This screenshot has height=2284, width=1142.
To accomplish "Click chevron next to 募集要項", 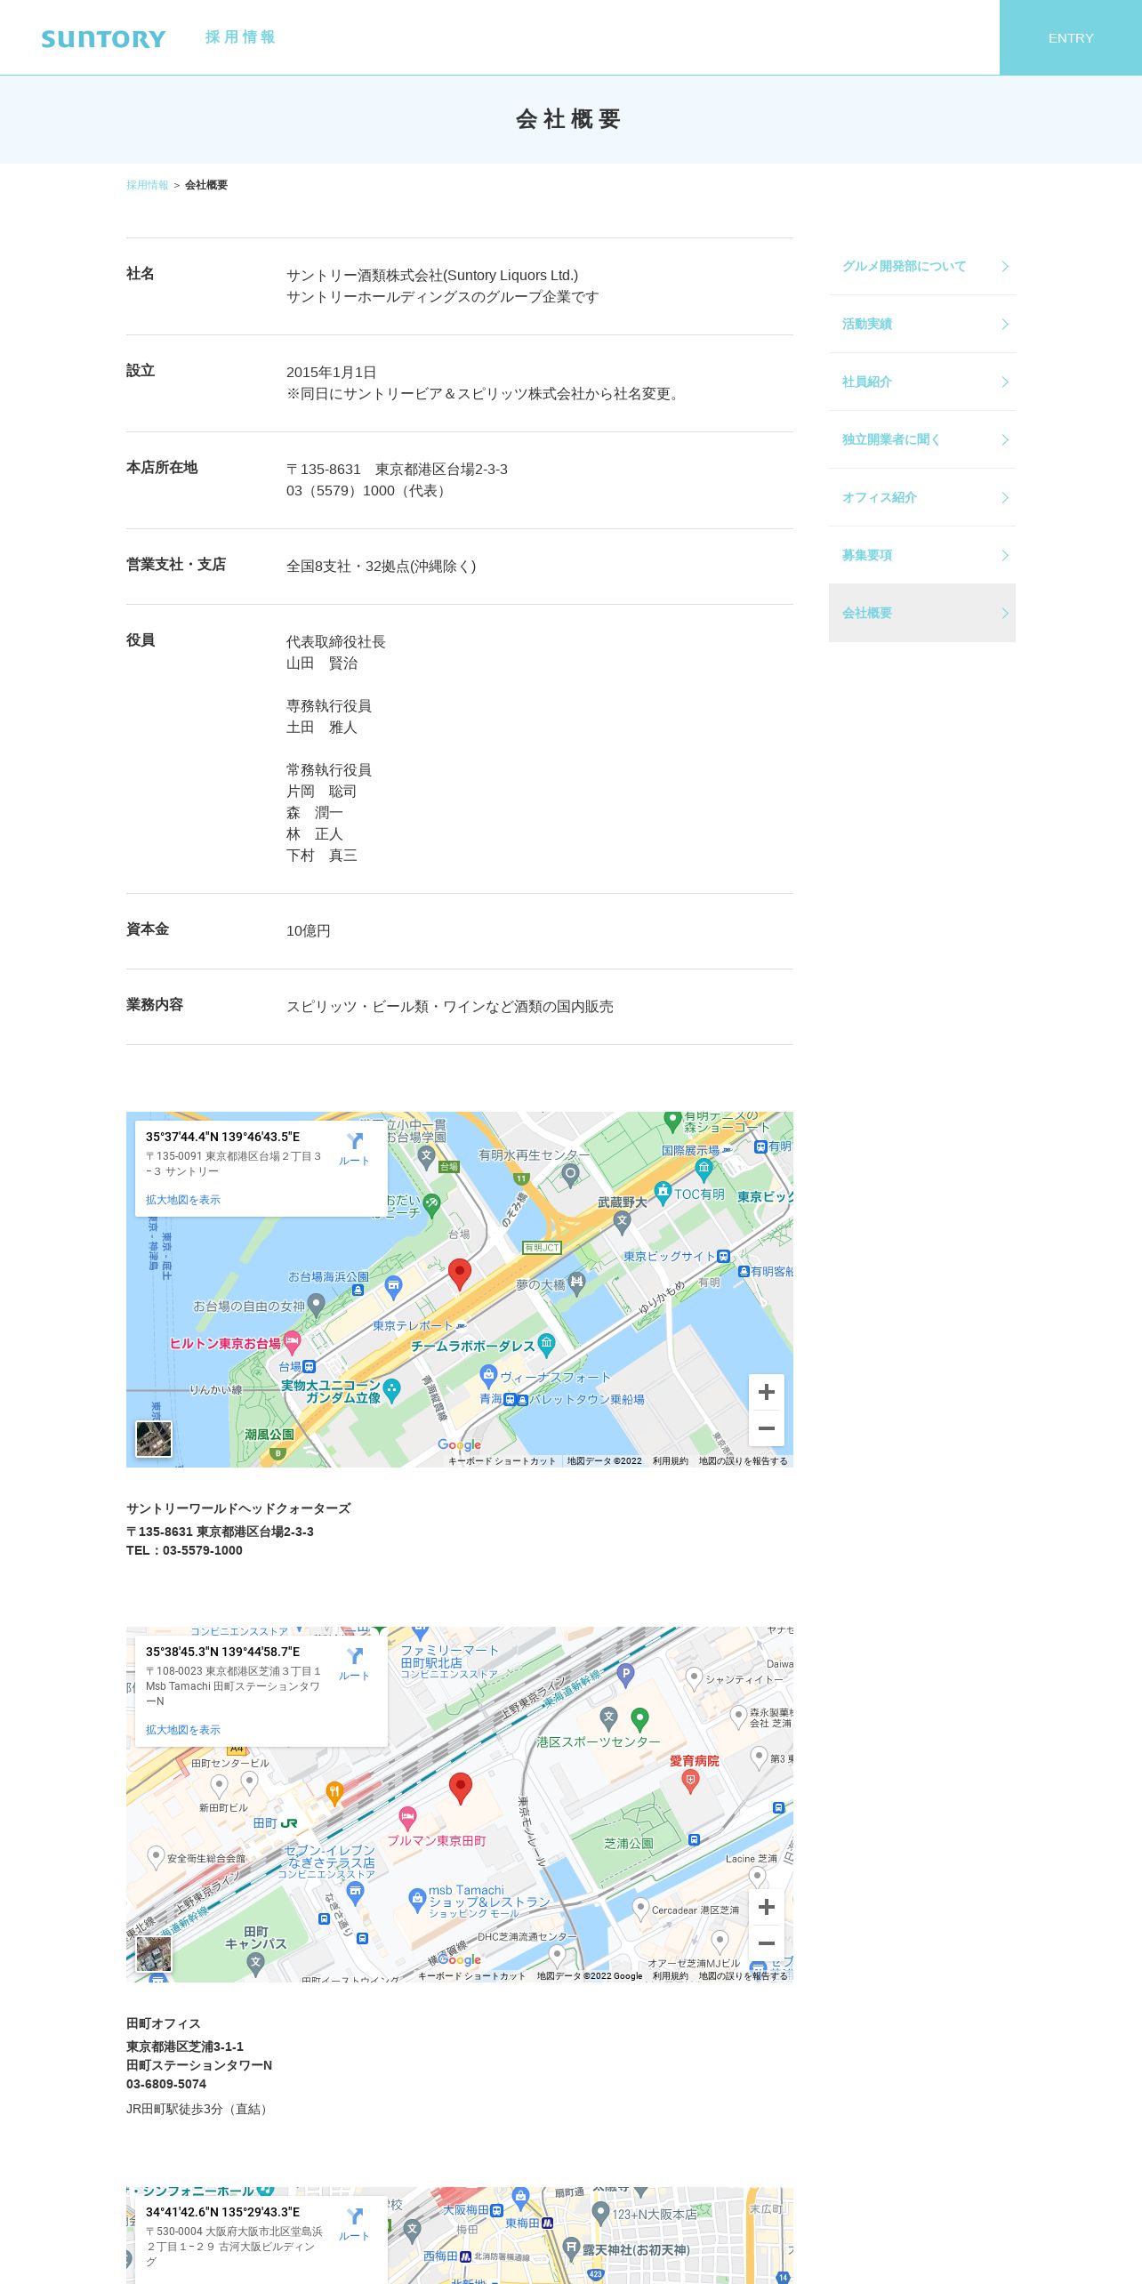I will [x=1005, y=555].
